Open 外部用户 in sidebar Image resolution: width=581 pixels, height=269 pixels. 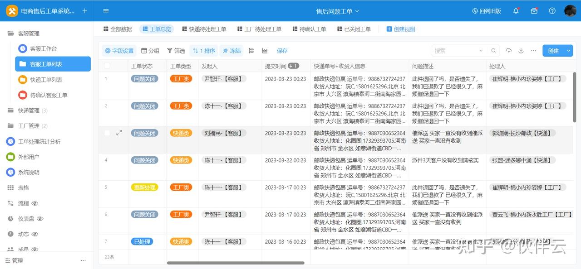tap(29, 157)
